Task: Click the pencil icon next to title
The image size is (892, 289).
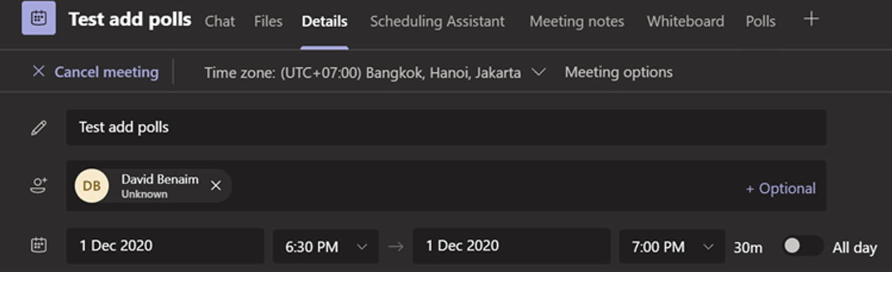Action: coord(38,128)
